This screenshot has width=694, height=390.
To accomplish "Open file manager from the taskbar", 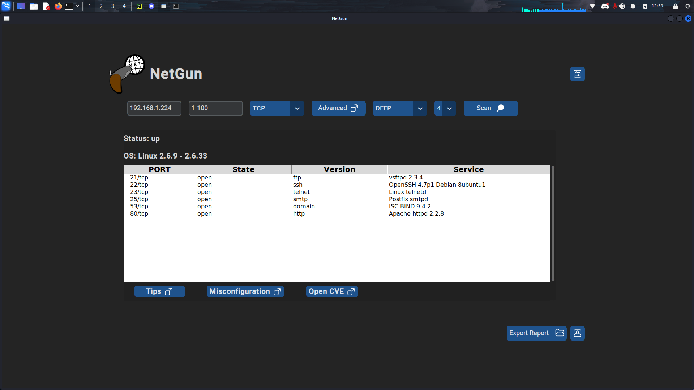I will coord(34,6).
